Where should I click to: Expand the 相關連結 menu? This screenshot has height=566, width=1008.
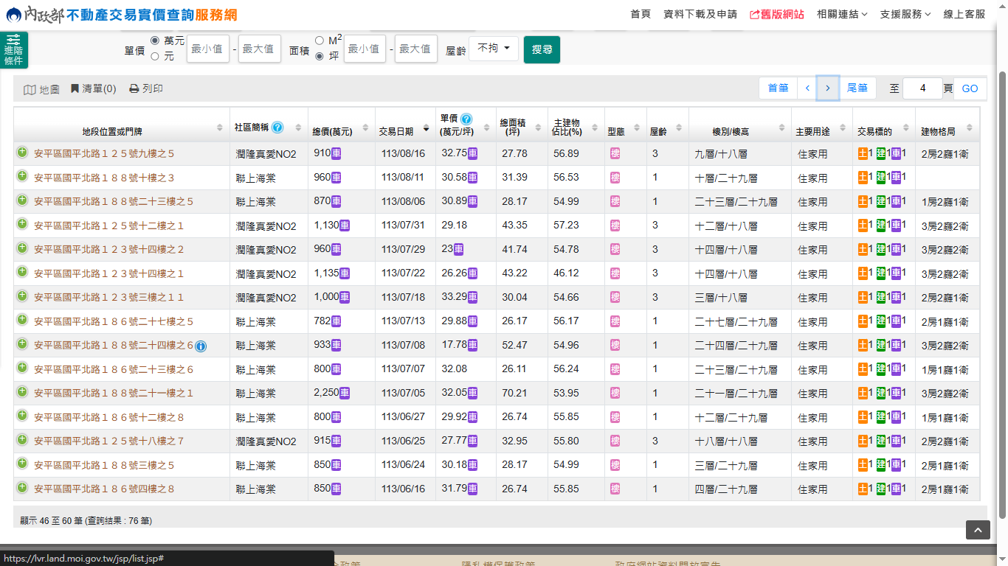(x=842, y=14)
